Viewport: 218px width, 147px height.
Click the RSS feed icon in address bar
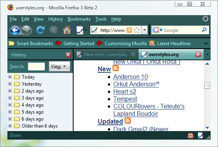(x=129, y=30)
